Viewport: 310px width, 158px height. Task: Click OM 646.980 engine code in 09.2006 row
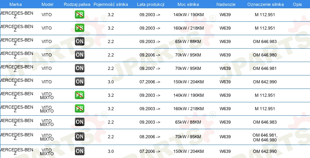[265, 55]
